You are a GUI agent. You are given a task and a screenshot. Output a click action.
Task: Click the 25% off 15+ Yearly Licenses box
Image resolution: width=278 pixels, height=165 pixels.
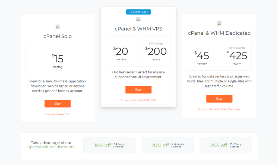point(226,145)
